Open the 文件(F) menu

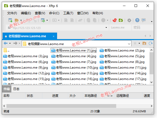[x=12, y=13]
